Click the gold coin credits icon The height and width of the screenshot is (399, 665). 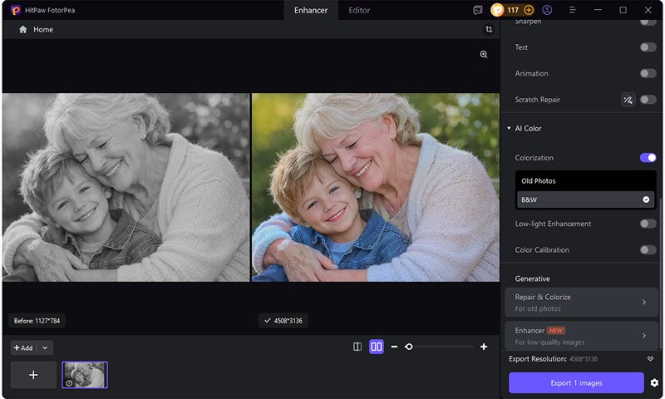click(497, 10)
